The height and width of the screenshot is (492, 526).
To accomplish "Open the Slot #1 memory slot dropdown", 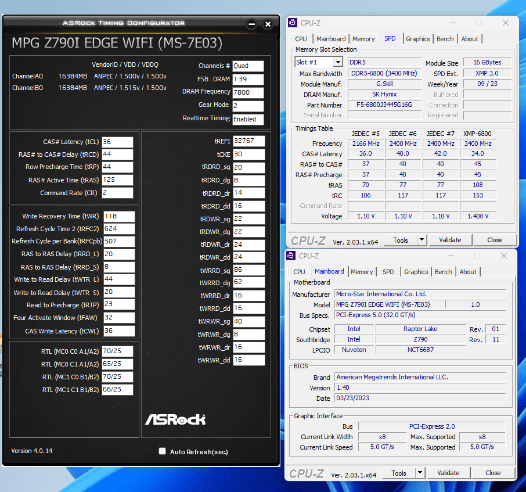I will (x=338, y=62).
